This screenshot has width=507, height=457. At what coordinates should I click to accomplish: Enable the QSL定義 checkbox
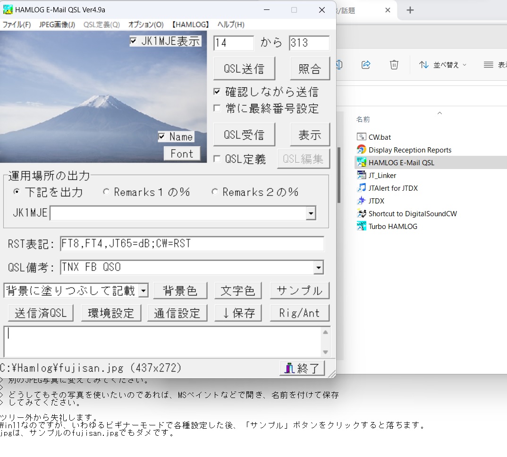pyautogui.click(x=217, y=159)
